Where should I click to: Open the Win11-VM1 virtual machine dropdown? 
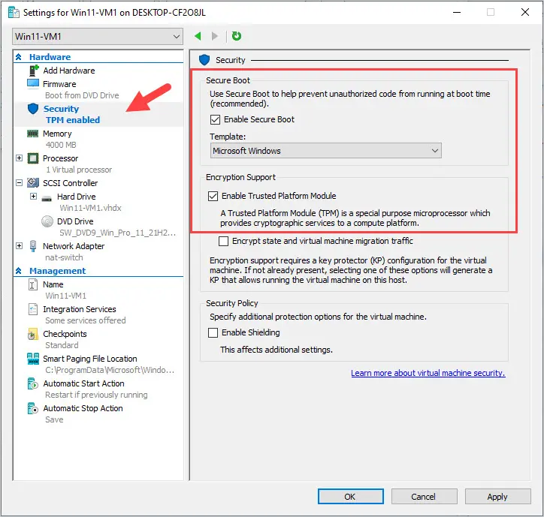(98, 36)
